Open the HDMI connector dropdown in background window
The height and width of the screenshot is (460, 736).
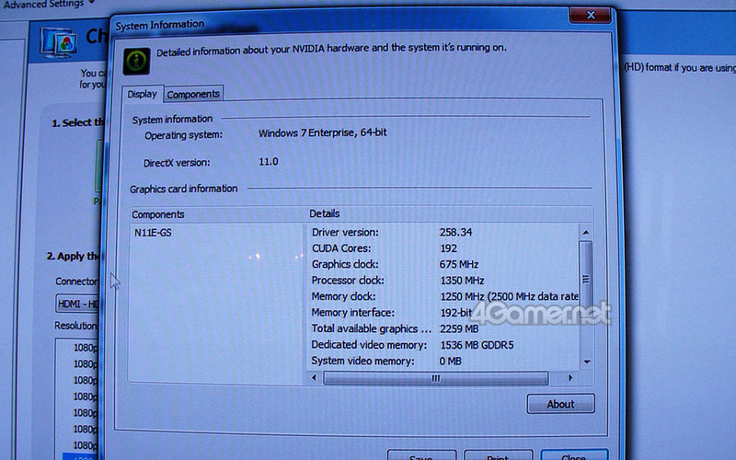click(x=78, y=305)
